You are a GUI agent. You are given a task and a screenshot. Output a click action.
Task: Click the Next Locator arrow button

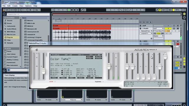[x=147, y=22]
